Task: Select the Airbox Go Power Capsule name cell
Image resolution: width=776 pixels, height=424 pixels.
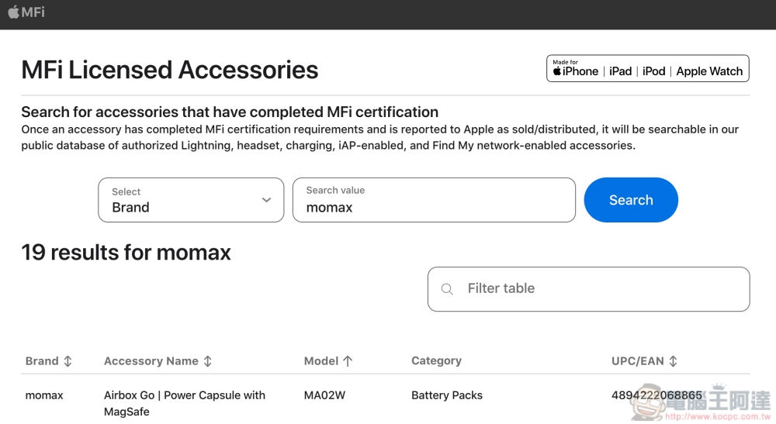Action: tap(185, 403)
